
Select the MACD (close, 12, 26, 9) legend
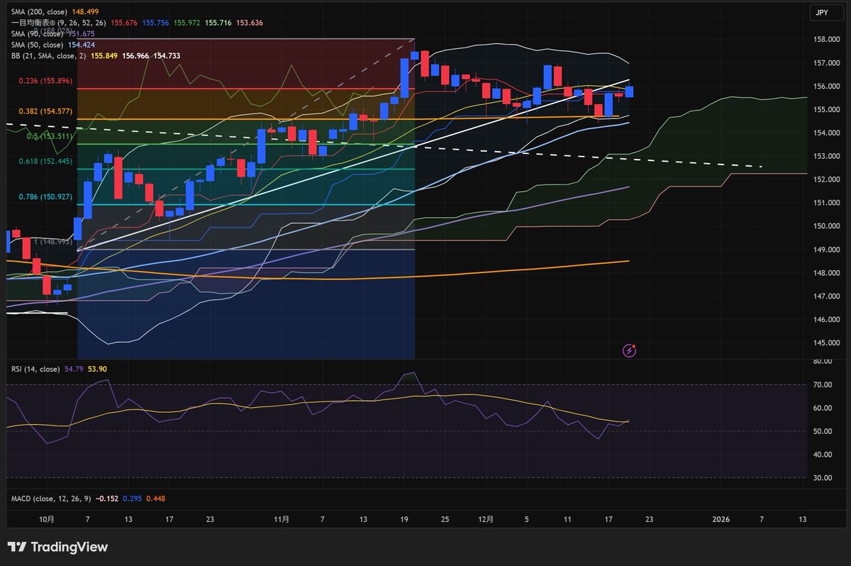[52, 499]
